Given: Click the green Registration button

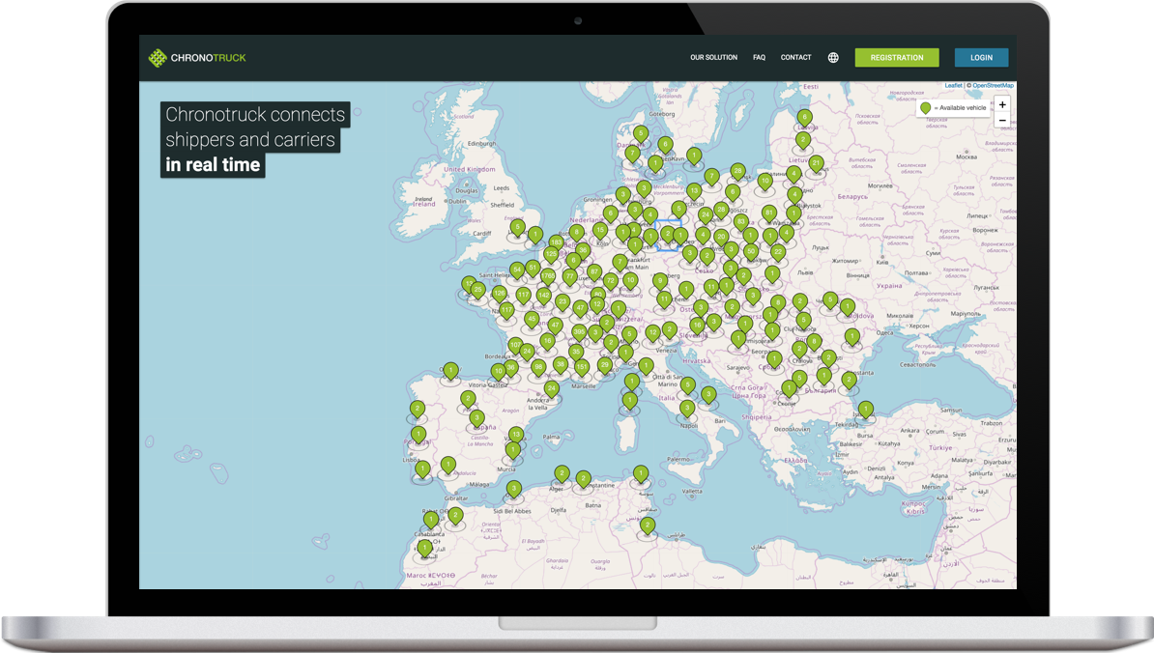Looking at the screenshot, I should pyautogui.click(x=896, y=58).
